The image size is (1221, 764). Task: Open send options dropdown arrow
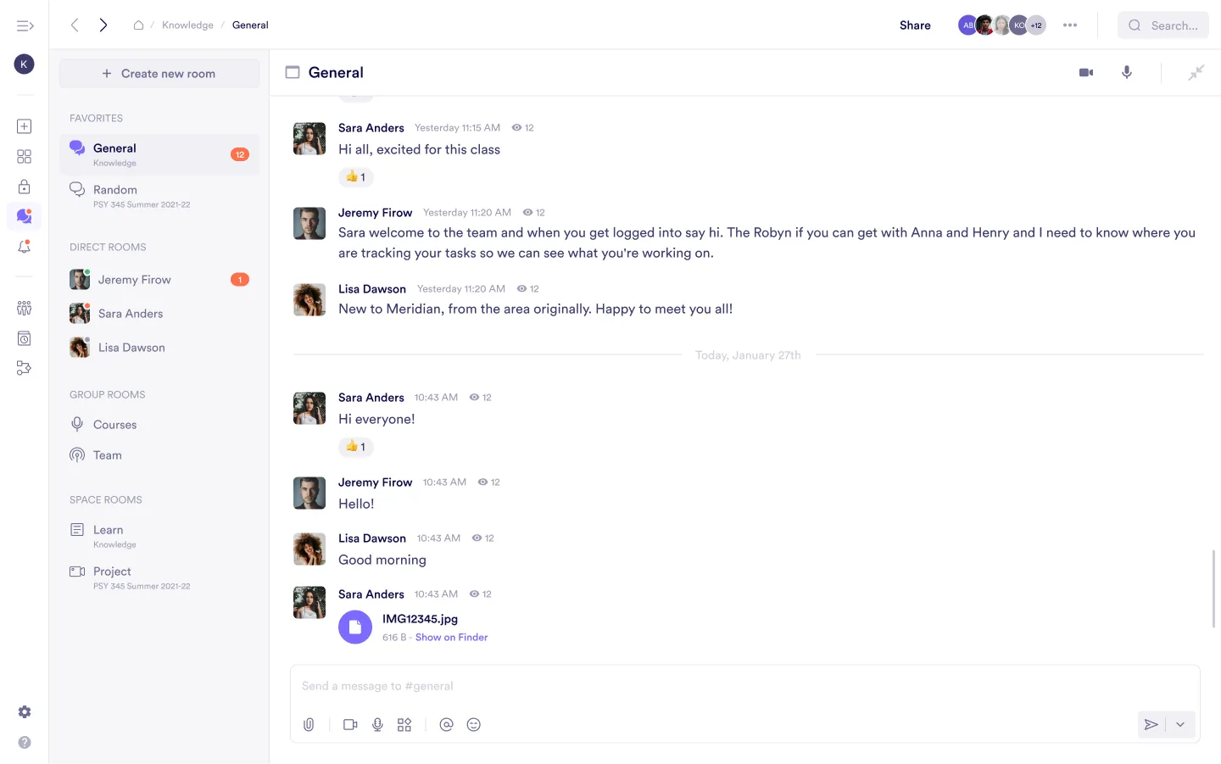tap(1180, 725)
